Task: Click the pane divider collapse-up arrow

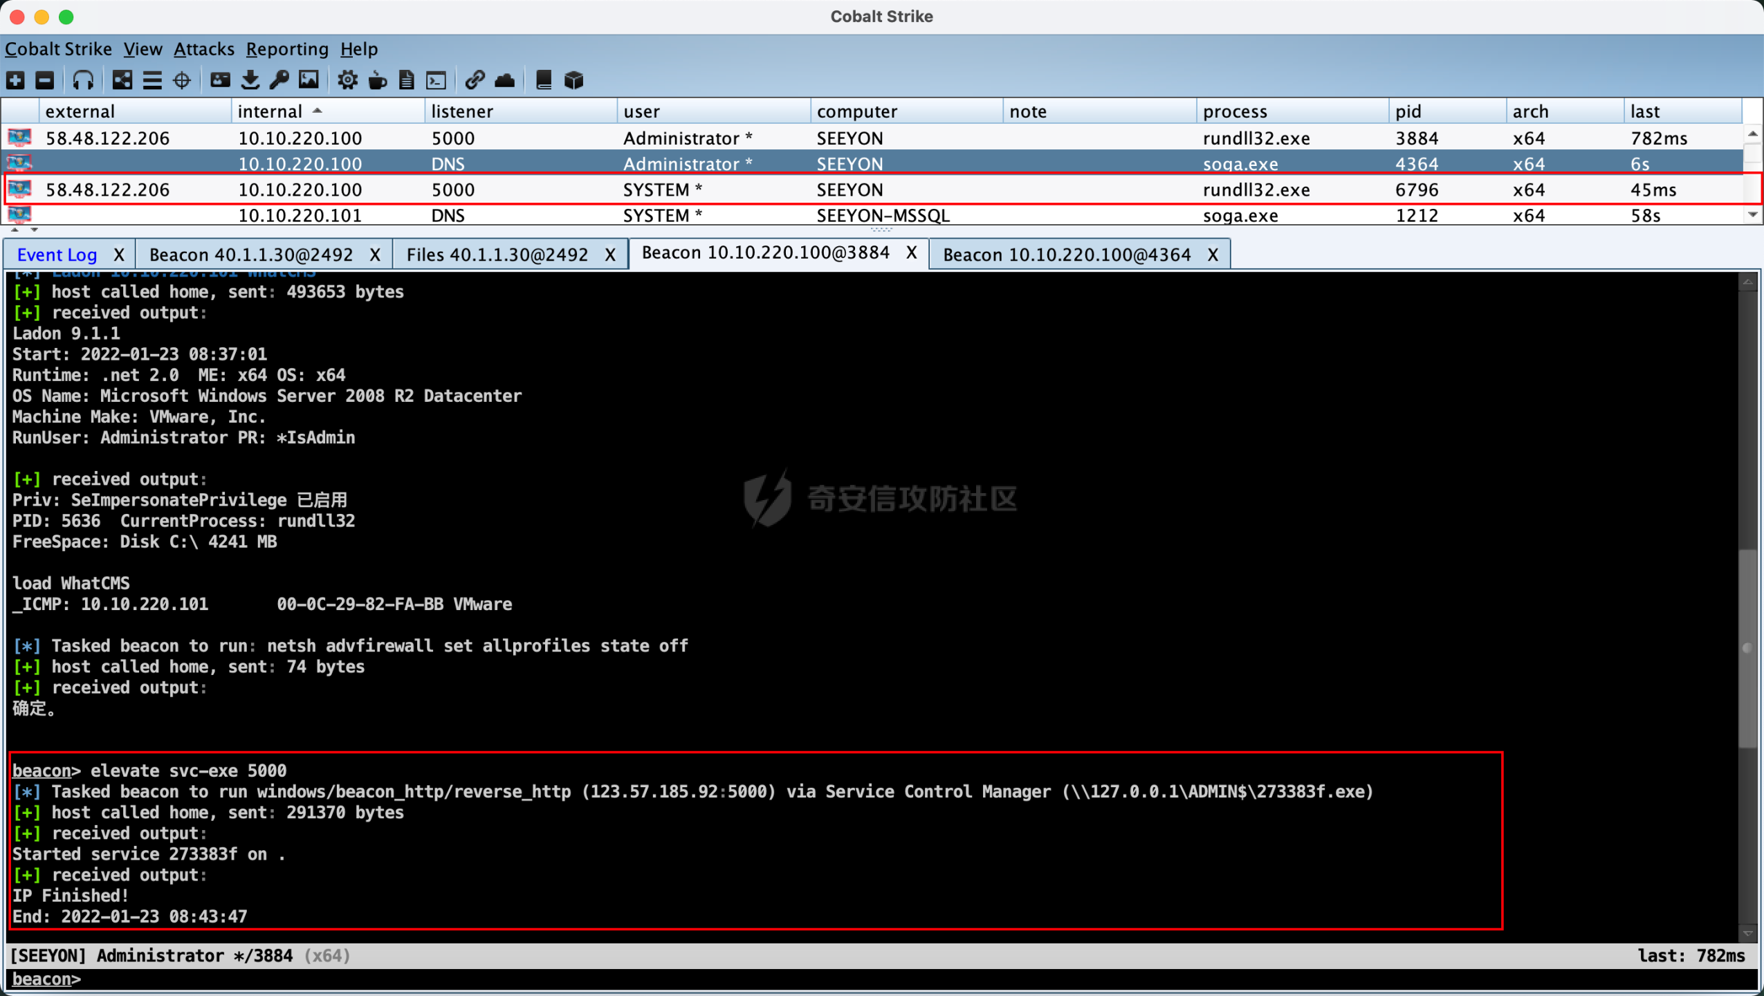Action: point(15,229)
